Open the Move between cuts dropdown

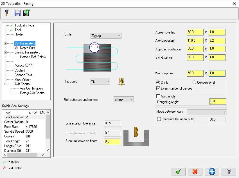tap(207, 112)
